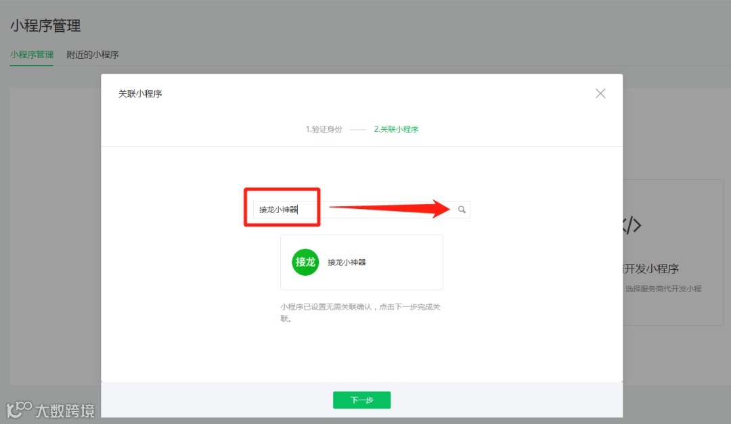
Task: Click the code </> icon on the right panel
Action: [630, 225]
